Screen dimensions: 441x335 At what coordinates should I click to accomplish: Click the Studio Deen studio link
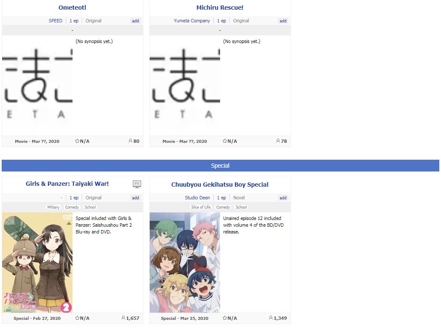tap(197, 198)
